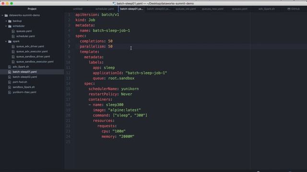The width and height of the screenshot is (307, 172).
Task: Switch to the scheduler.yaml tab
Action: coord(105,9)
